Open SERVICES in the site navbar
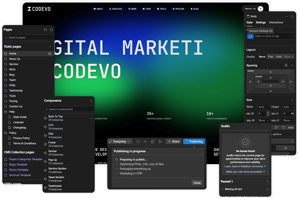299x198 pixels. pyautogui.click(x=116, y=9)
